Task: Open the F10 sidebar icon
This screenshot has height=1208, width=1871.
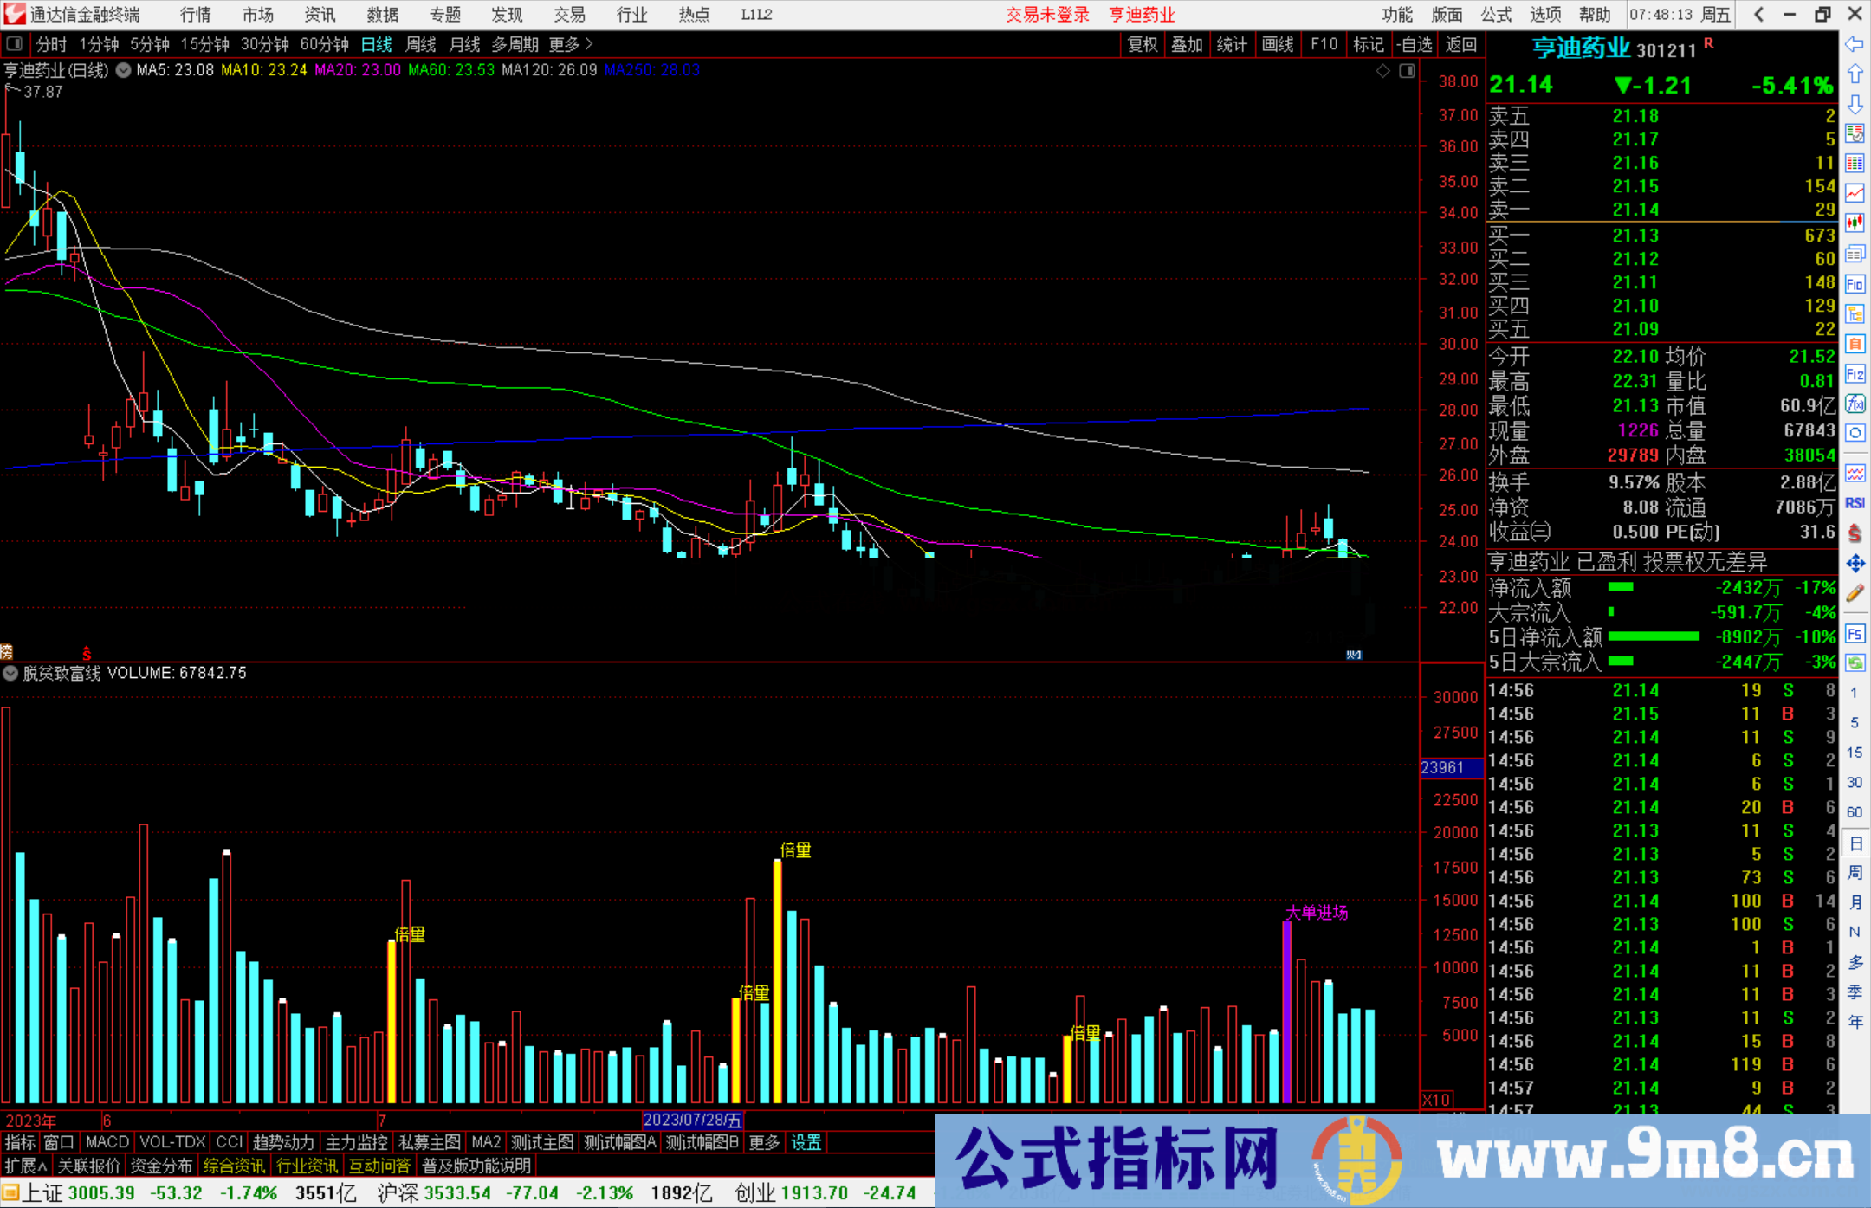Action: (1855, 284)
